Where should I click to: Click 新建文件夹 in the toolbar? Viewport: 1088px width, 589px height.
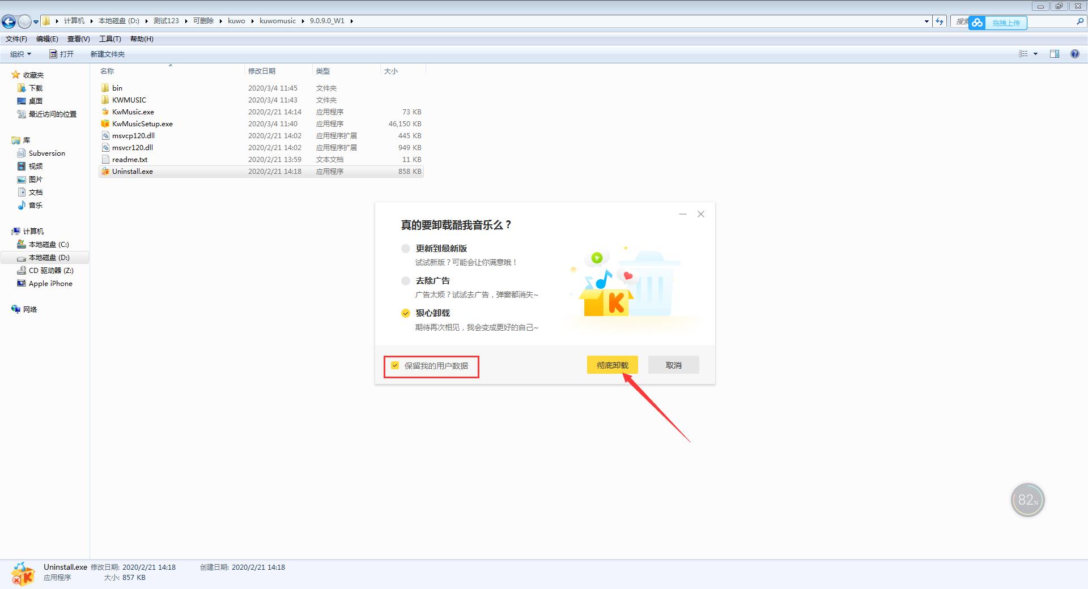108,54
